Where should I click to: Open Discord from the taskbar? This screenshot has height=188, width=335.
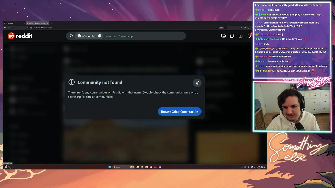pos(160,167)
